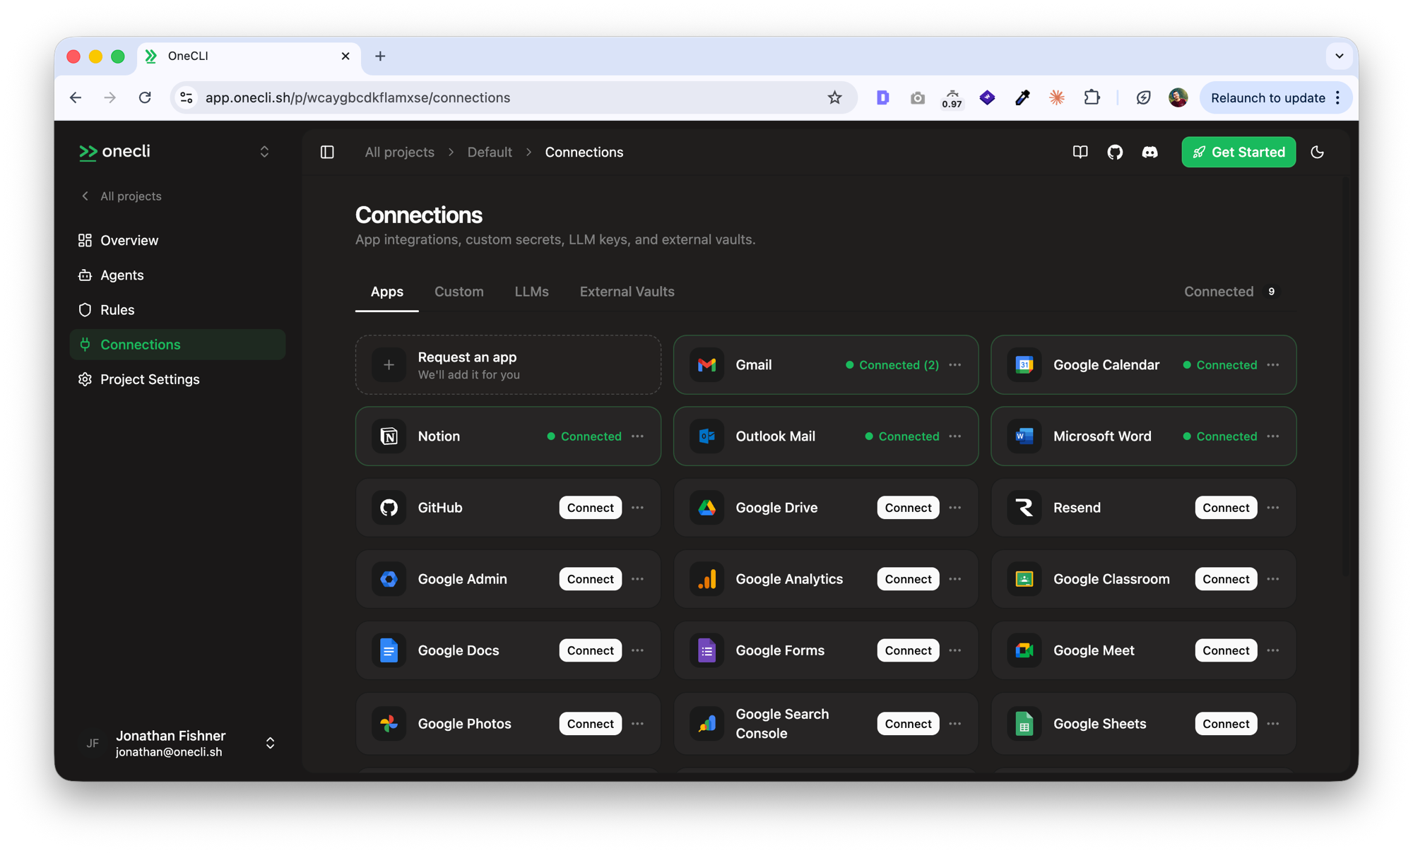Switch to the Custom tab
1413x853 pixels.
pyautogui.click(x=459, y=292)
